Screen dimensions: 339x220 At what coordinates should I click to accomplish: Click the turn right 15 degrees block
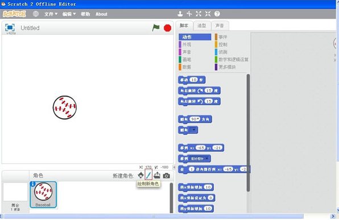click(x=199, y=91)
